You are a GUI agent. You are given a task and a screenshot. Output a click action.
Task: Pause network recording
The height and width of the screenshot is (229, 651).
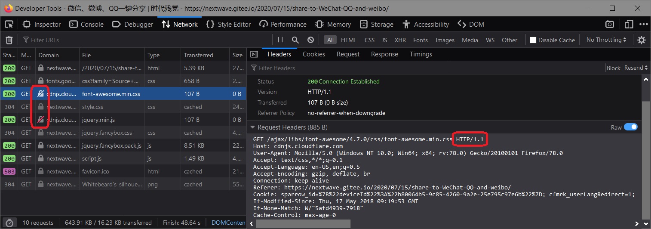coord(280,40)
